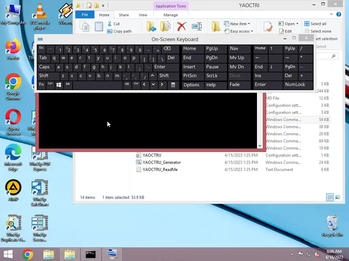Show hidden tray icons arrow
Screen dimensions: 349x261
(292, 254)
